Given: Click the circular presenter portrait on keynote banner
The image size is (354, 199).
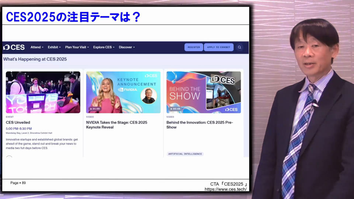Looking at the screenshot, I should [149, 95].
